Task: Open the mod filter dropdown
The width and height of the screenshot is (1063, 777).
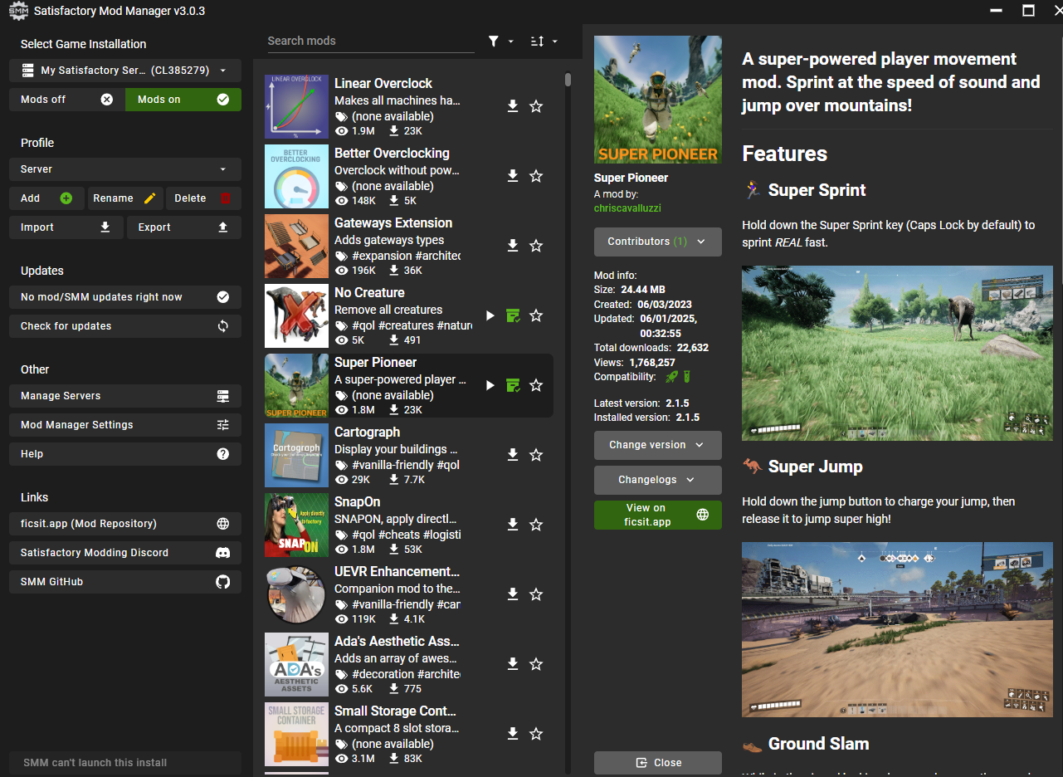Action: click(501, 41)
